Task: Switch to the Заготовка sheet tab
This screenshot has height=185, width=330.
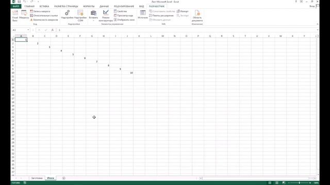Action: tap(37, 178)
